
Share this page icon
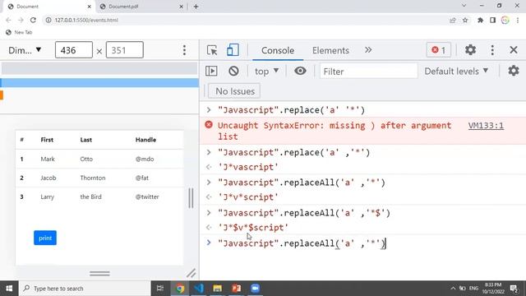453,20
